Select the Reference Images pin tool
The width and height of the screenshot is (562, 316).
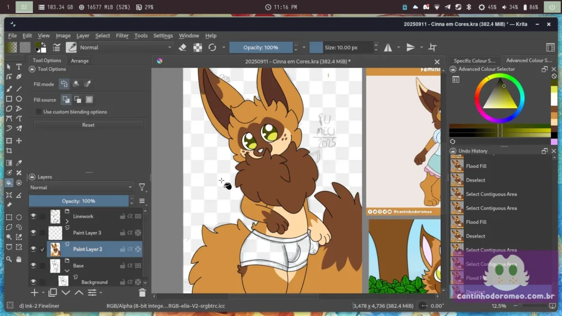[x=9, y=205]
